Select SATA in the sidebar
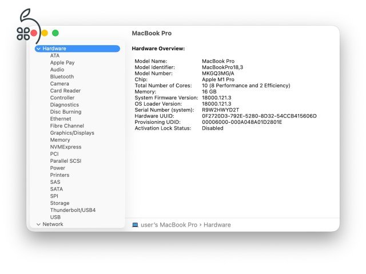This screenshot has width=366, height=274. click(x=56, y=189)
